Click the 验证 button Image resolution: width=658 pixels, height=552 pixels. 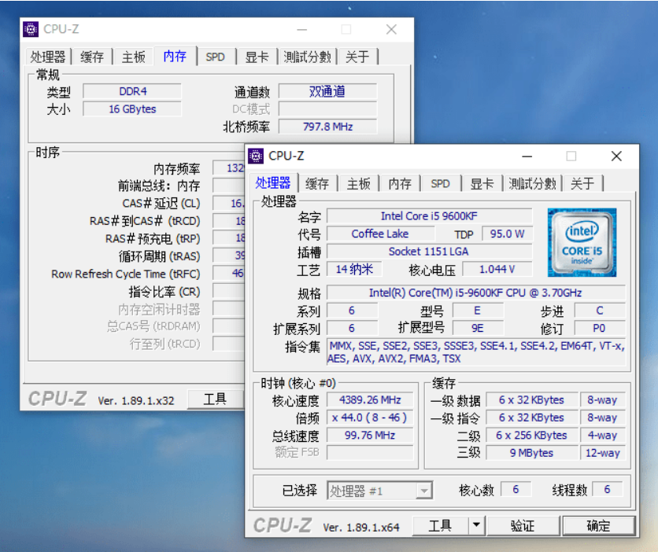pyautogui.click(x=523, y=525)
